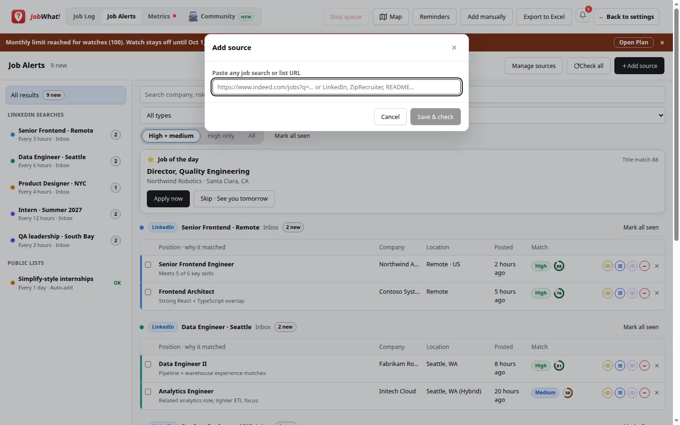Viewport: 680px width, 425px height.
Task: Open the All types dropdown
Action: point(402,115)
